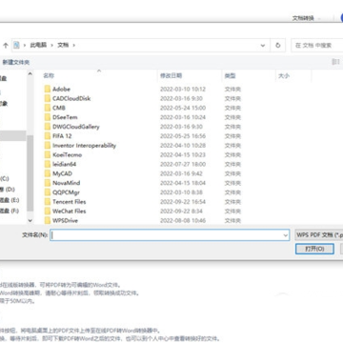The height and width of the screenshot is (343, 343).
Task: Select the DSeeTem folder icon
Action: (x=48, y=117)
